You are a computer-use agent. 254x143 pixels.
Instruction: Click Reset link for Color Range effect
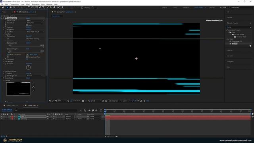[28, 78]
